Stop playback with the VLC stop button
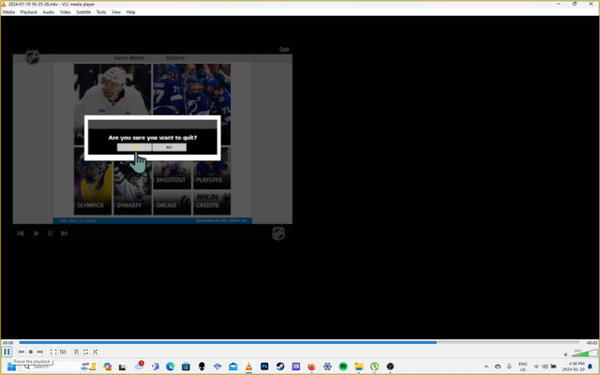The width and height of the screenshot is (600, 375). tap(31, 352)
